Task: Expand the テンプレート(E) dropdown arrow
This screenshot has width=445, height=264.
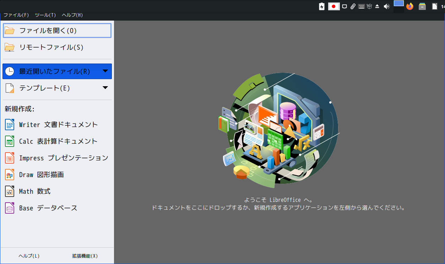Action: (x=105, y=88)
